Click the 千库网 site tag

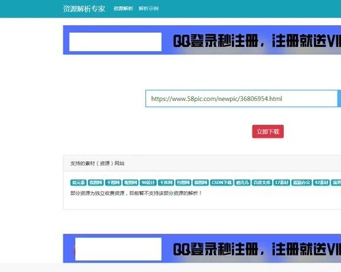pos(166,183)
